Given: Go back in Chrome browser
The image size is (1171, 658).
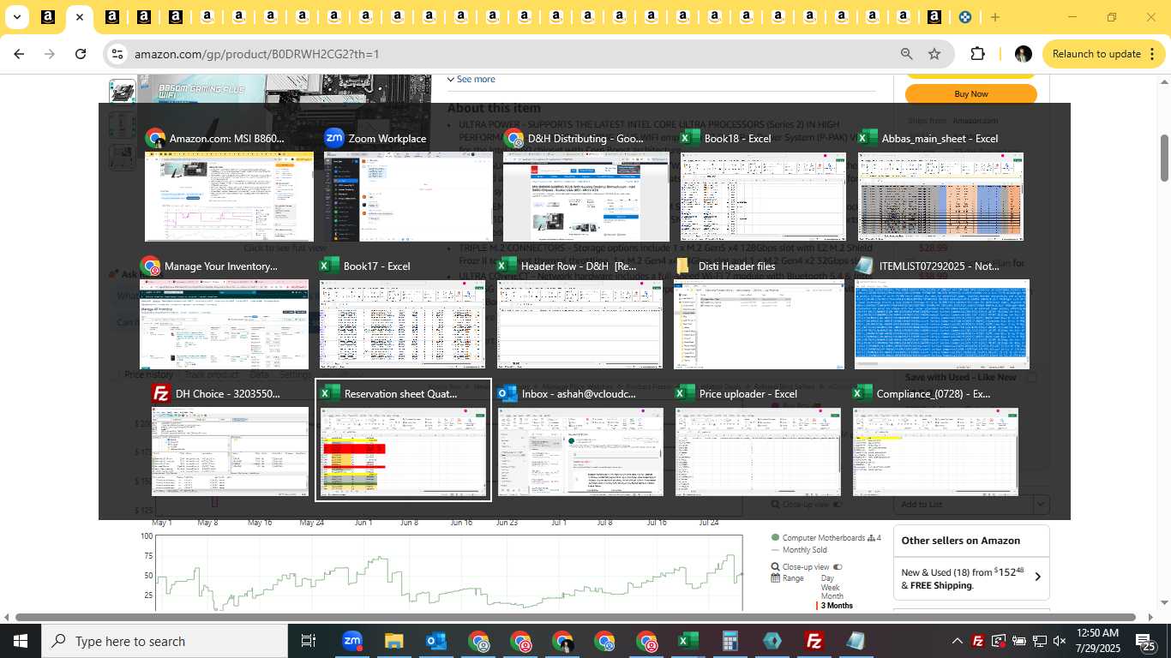Looking at the screenshot, I should (19, 54).
